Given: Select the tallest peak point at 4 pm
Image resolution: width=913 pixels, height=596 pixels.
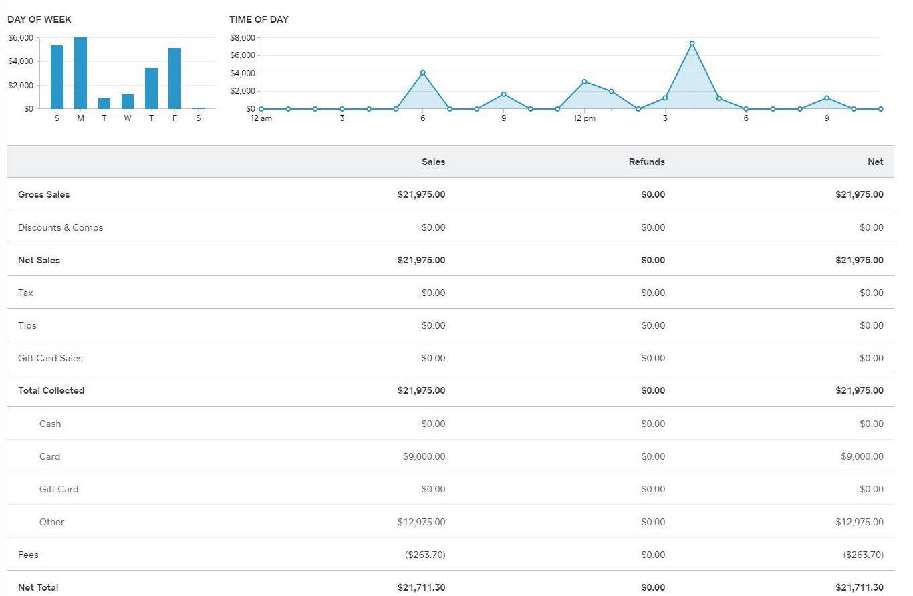Looking at the screenshot, I should coord(692,44).
